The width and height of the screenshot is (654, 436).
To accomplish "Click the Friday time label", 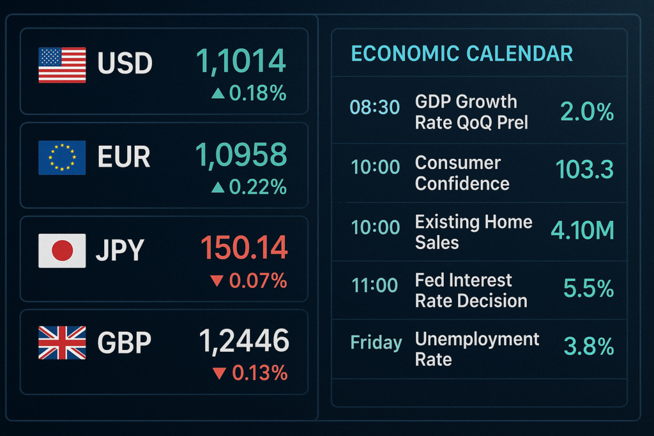I will (x=376, y=343).
